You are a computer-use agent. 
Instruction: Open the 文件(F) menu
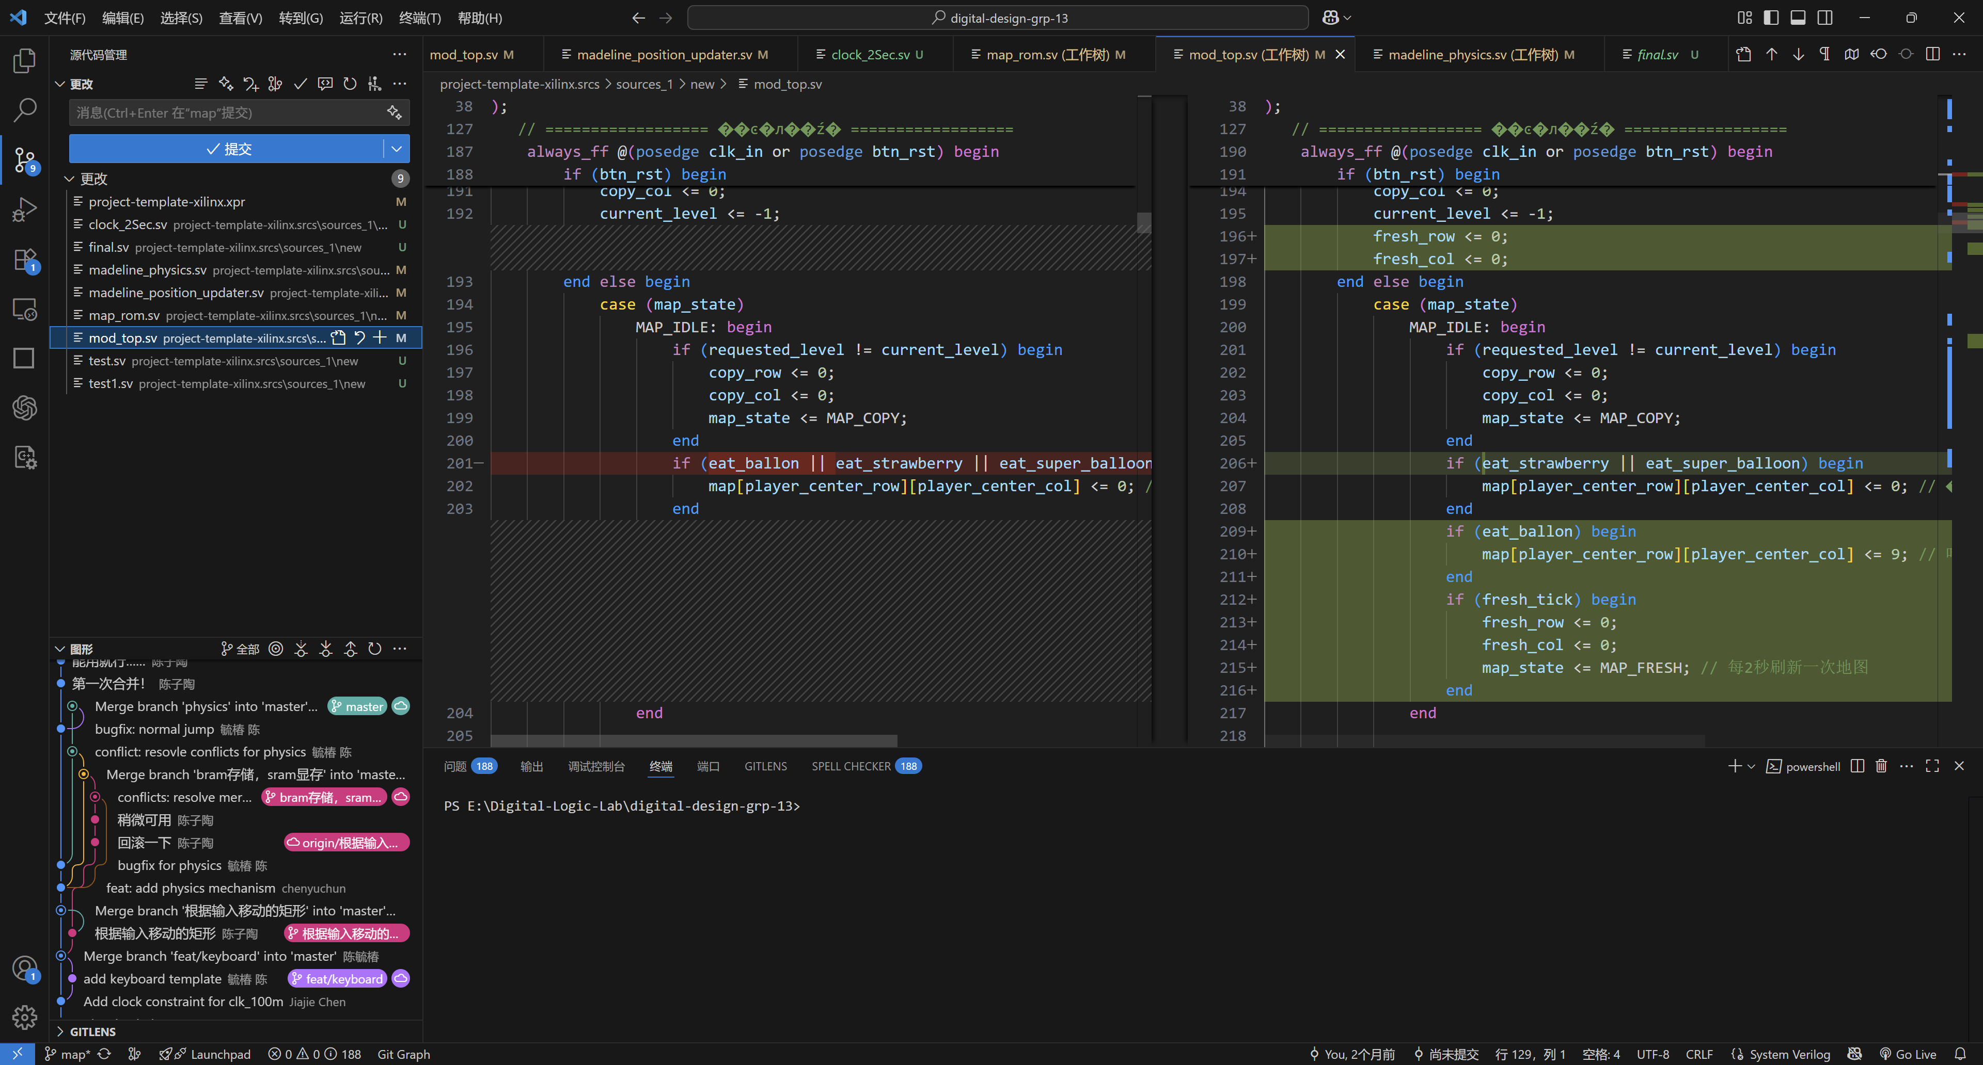65,18
